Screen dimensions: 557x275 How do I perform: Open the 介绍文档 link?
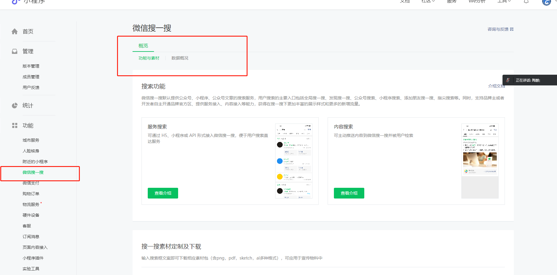[496, 86]
